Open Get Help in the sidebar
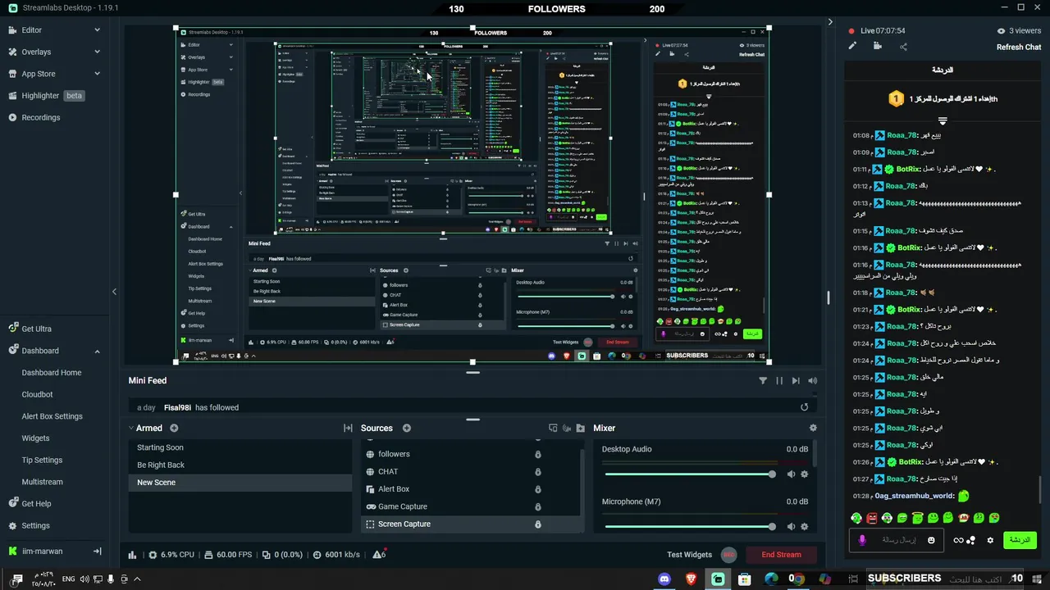 click(36, 504)
